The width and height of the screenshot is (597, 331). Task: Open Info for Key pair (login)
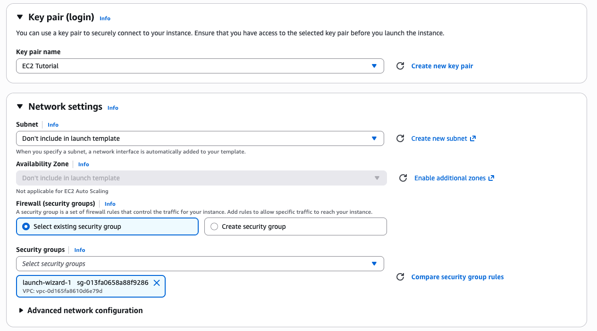tap(105, 18)
